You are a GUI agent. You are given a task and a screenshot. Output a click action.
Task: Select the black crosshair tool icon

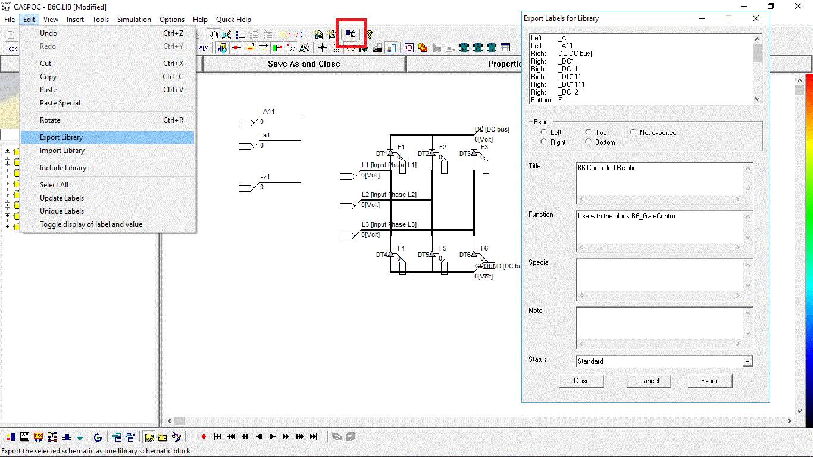[x=322, y=48]
